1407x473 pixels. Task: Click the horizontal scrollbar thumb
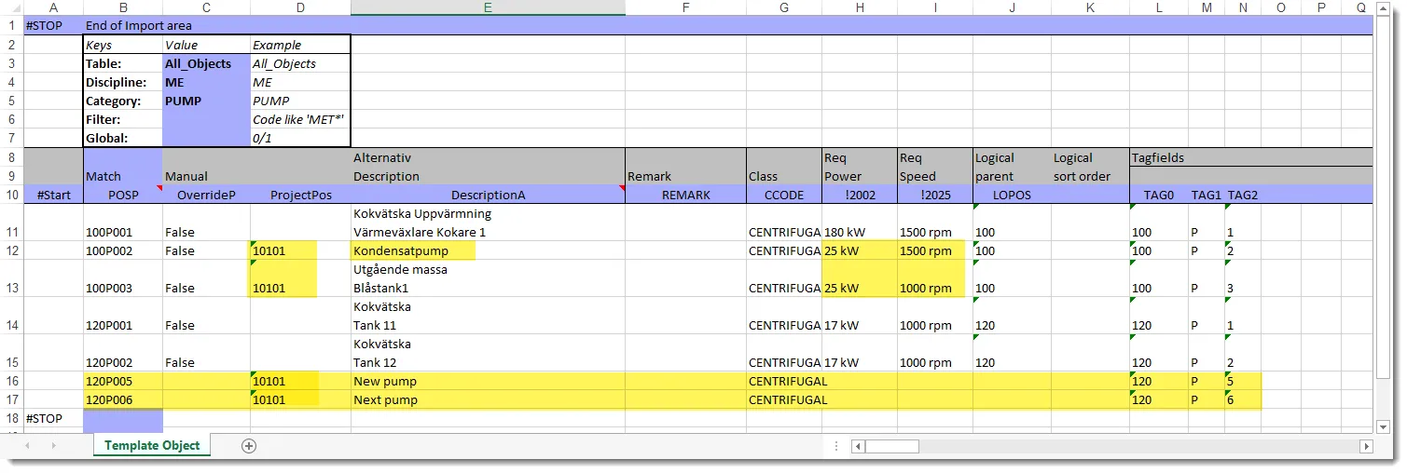tap(892, 446)
